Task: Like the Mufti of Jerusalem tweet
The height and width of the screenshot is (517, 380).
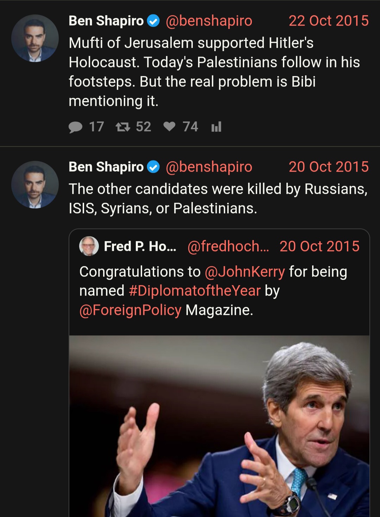Action: (x=169, y=126)
